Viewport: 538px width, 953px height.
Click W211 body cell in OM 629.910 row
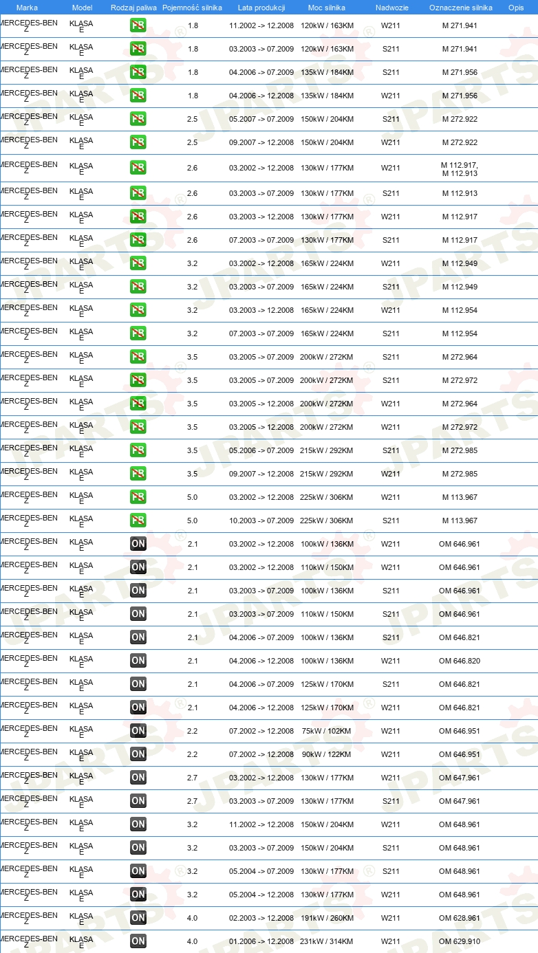pos(391,941)
